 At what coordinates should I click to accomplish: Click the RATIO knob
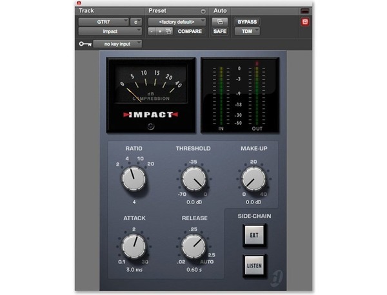tap(134, 178)
